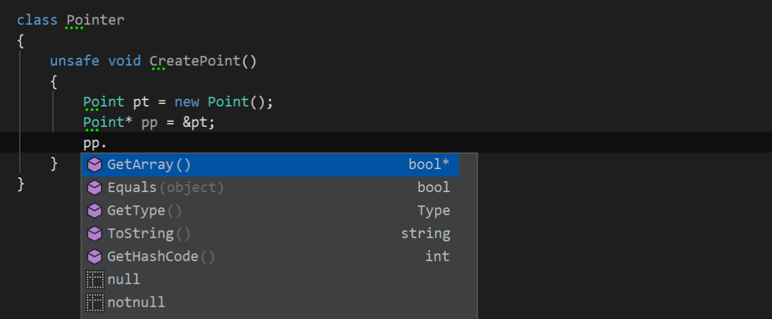The height and width of the screenshot is (319, 772).
Task: Click the &pt expression in the code
Action: tap(195, 122)
